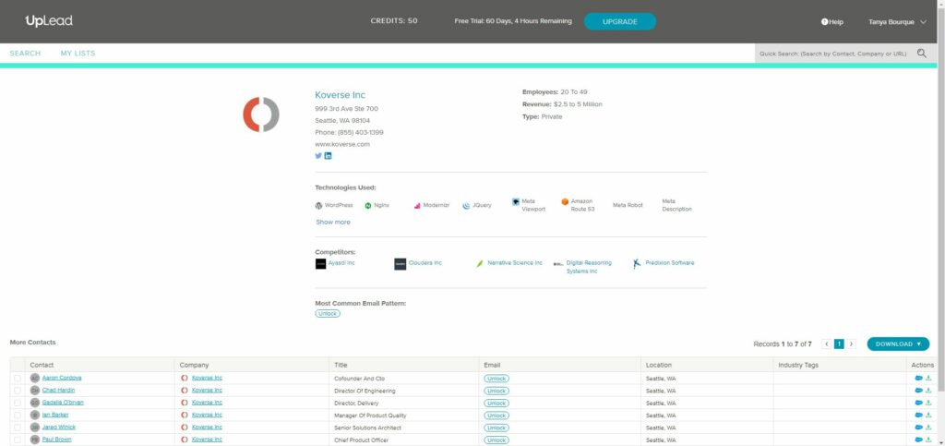Unlock Paul Brown's email
The height and width of the screenshot is (446, 945).
[x=496, y=440]
